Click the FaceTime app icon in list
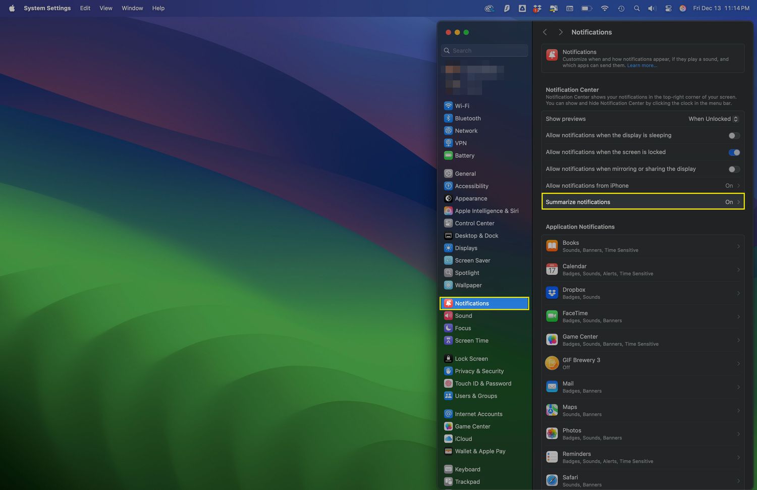This screenshot has height=490, width=757. tap(552, 316)
